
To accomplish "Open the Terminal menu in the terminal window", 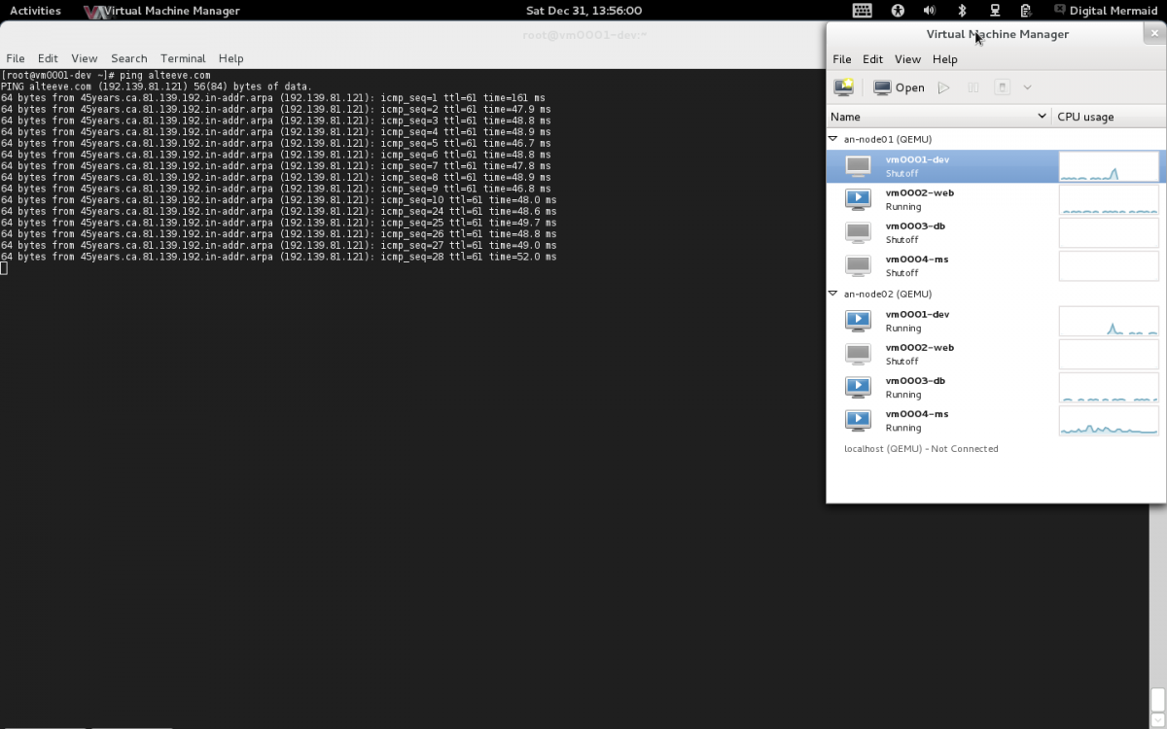I will tap(183, 58).
